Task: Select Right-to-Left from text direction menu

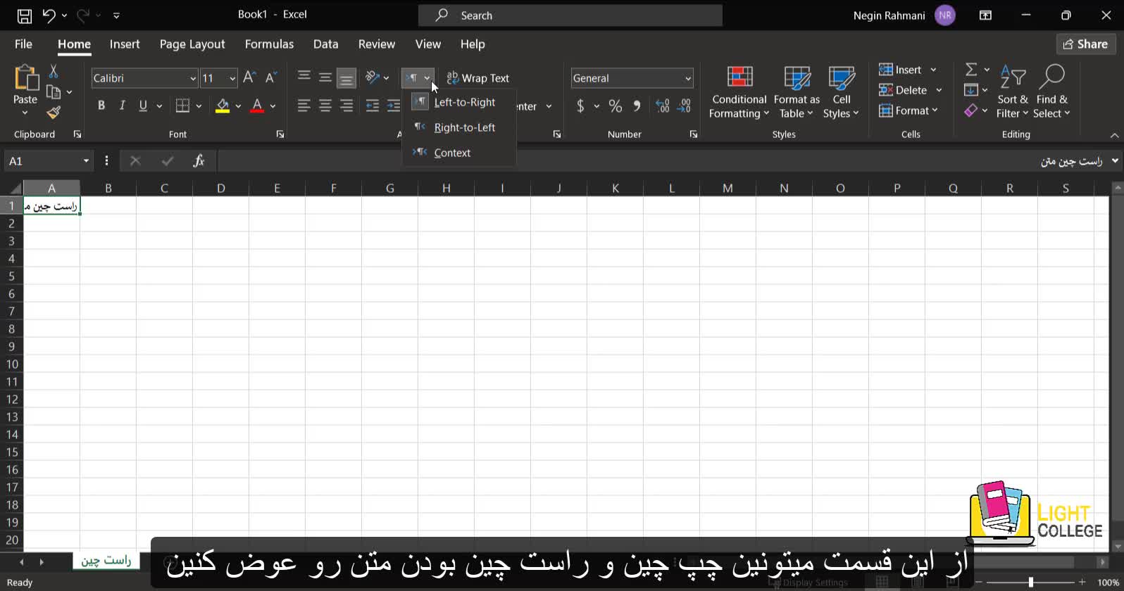Action: 464,127
